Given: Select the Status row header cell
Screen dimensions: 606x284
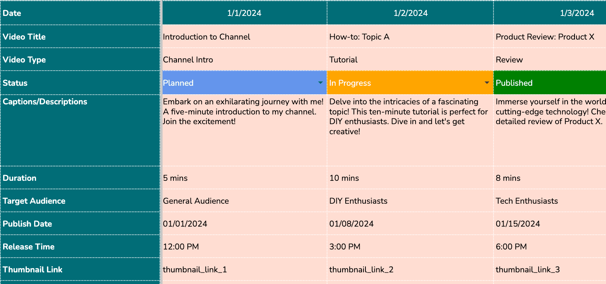Looking at the screenshot, I should pos(80,83).
